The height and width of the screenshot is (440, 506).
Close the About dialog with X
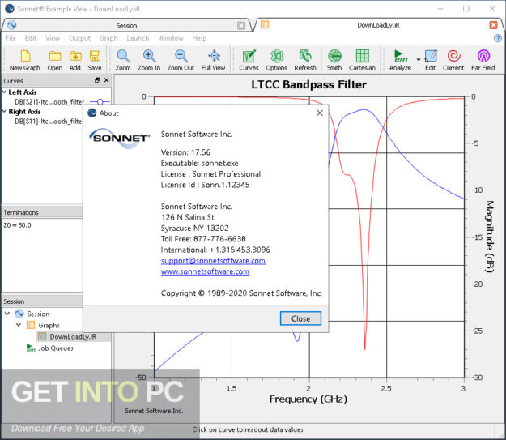coord(320,113)
